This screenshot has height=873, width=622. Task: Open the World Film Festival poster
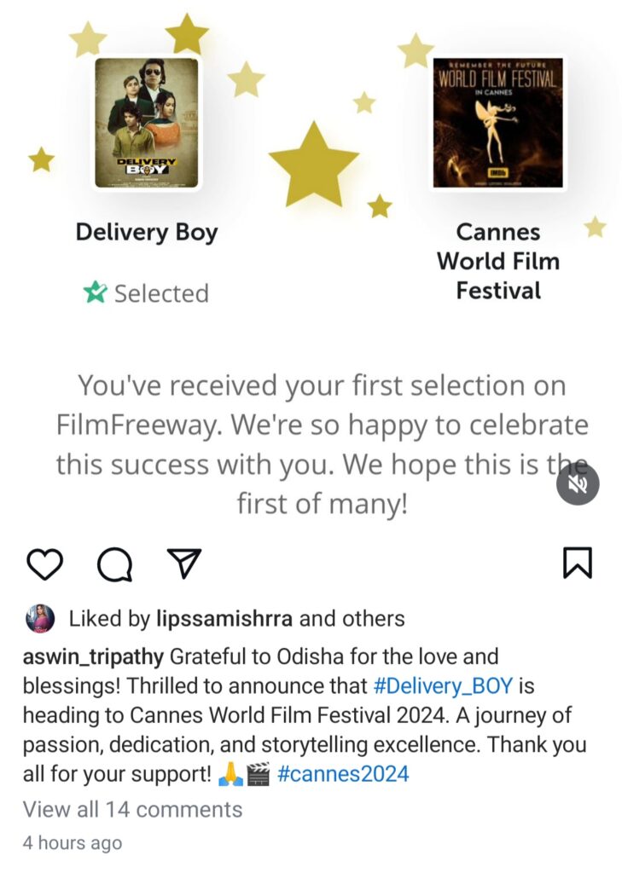[x=498, y=123]
